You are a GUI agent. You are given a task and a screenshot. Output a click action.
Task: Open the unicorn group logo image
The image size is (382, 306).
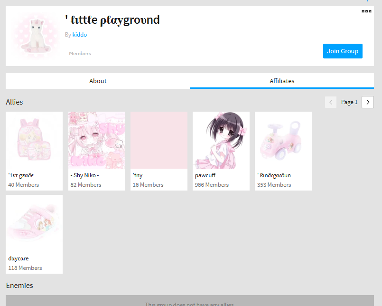(36, 36)
